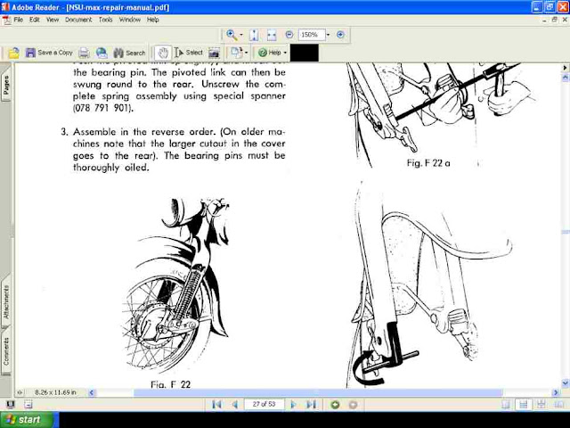The image size is (570, 428).
Task: Open the Edit menu
Action: pos(35,20)
